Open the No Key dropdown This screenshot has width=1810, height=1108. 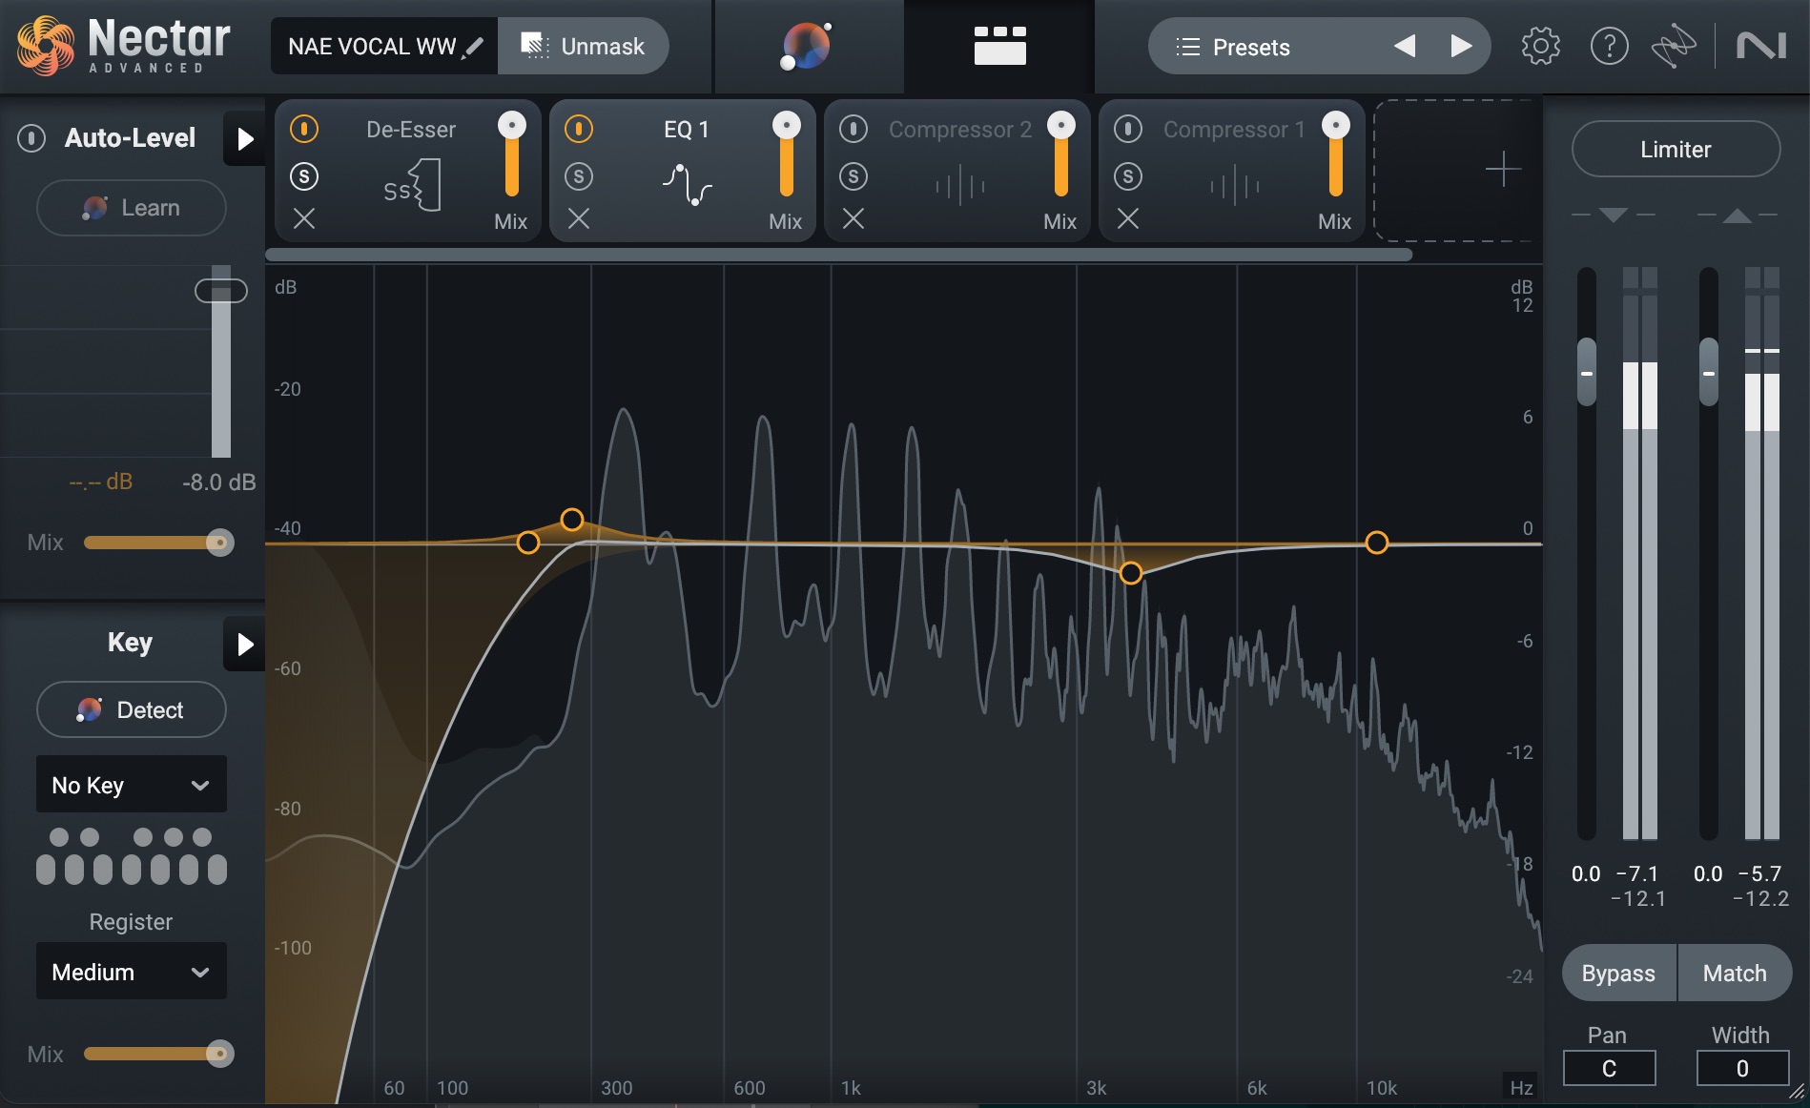click(132, 785)
